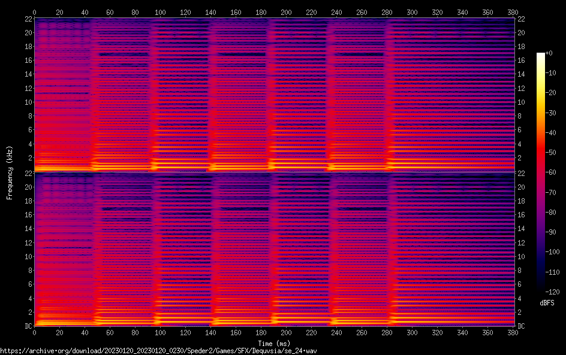Click the 200 ms mark on bottom time axis
Viewport: 566px width, 355px height.
(287, 333)
